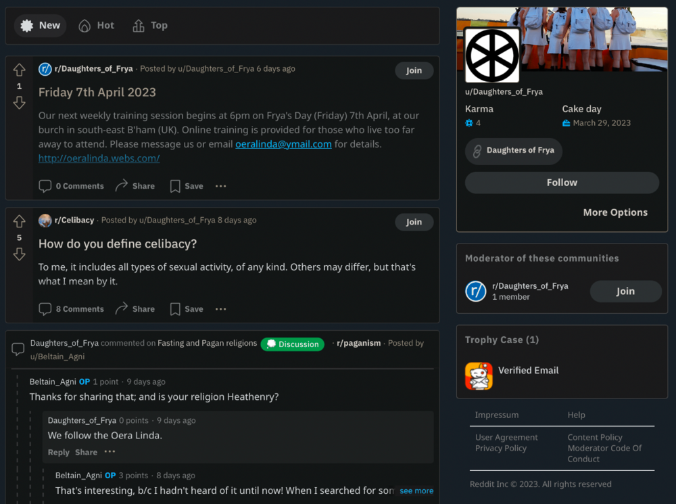Open r/Daughters_of_Frya community icon in first post

click(x=45, y=69)
